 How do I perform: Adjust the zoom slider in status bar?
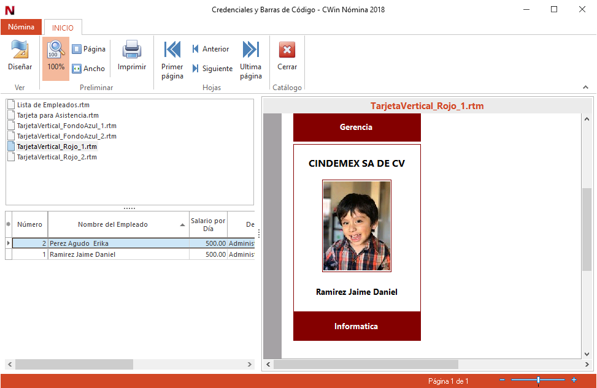pos(538,381)
